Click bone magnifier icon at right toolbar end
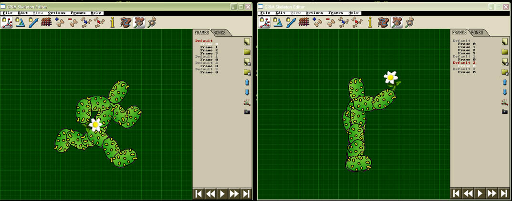 pos(409,22)
